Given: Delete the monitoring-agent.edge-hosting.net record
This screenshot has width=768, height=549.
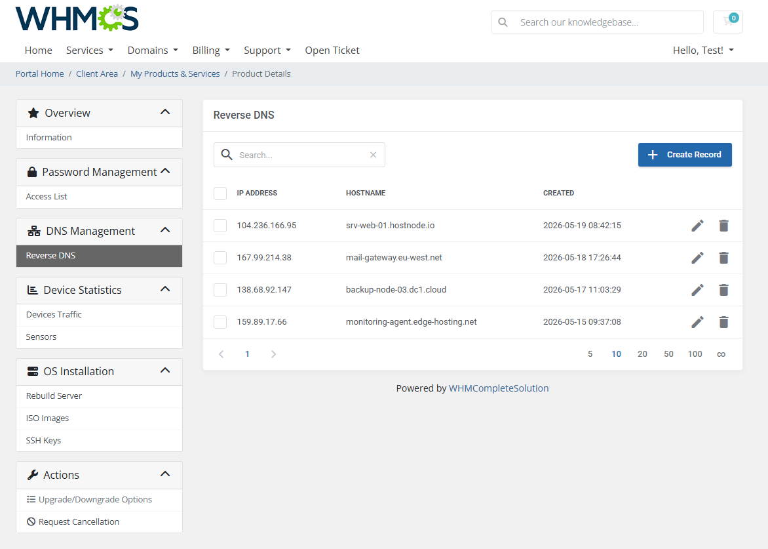Looking at the screenshot, I should click(x=723, y=322).
